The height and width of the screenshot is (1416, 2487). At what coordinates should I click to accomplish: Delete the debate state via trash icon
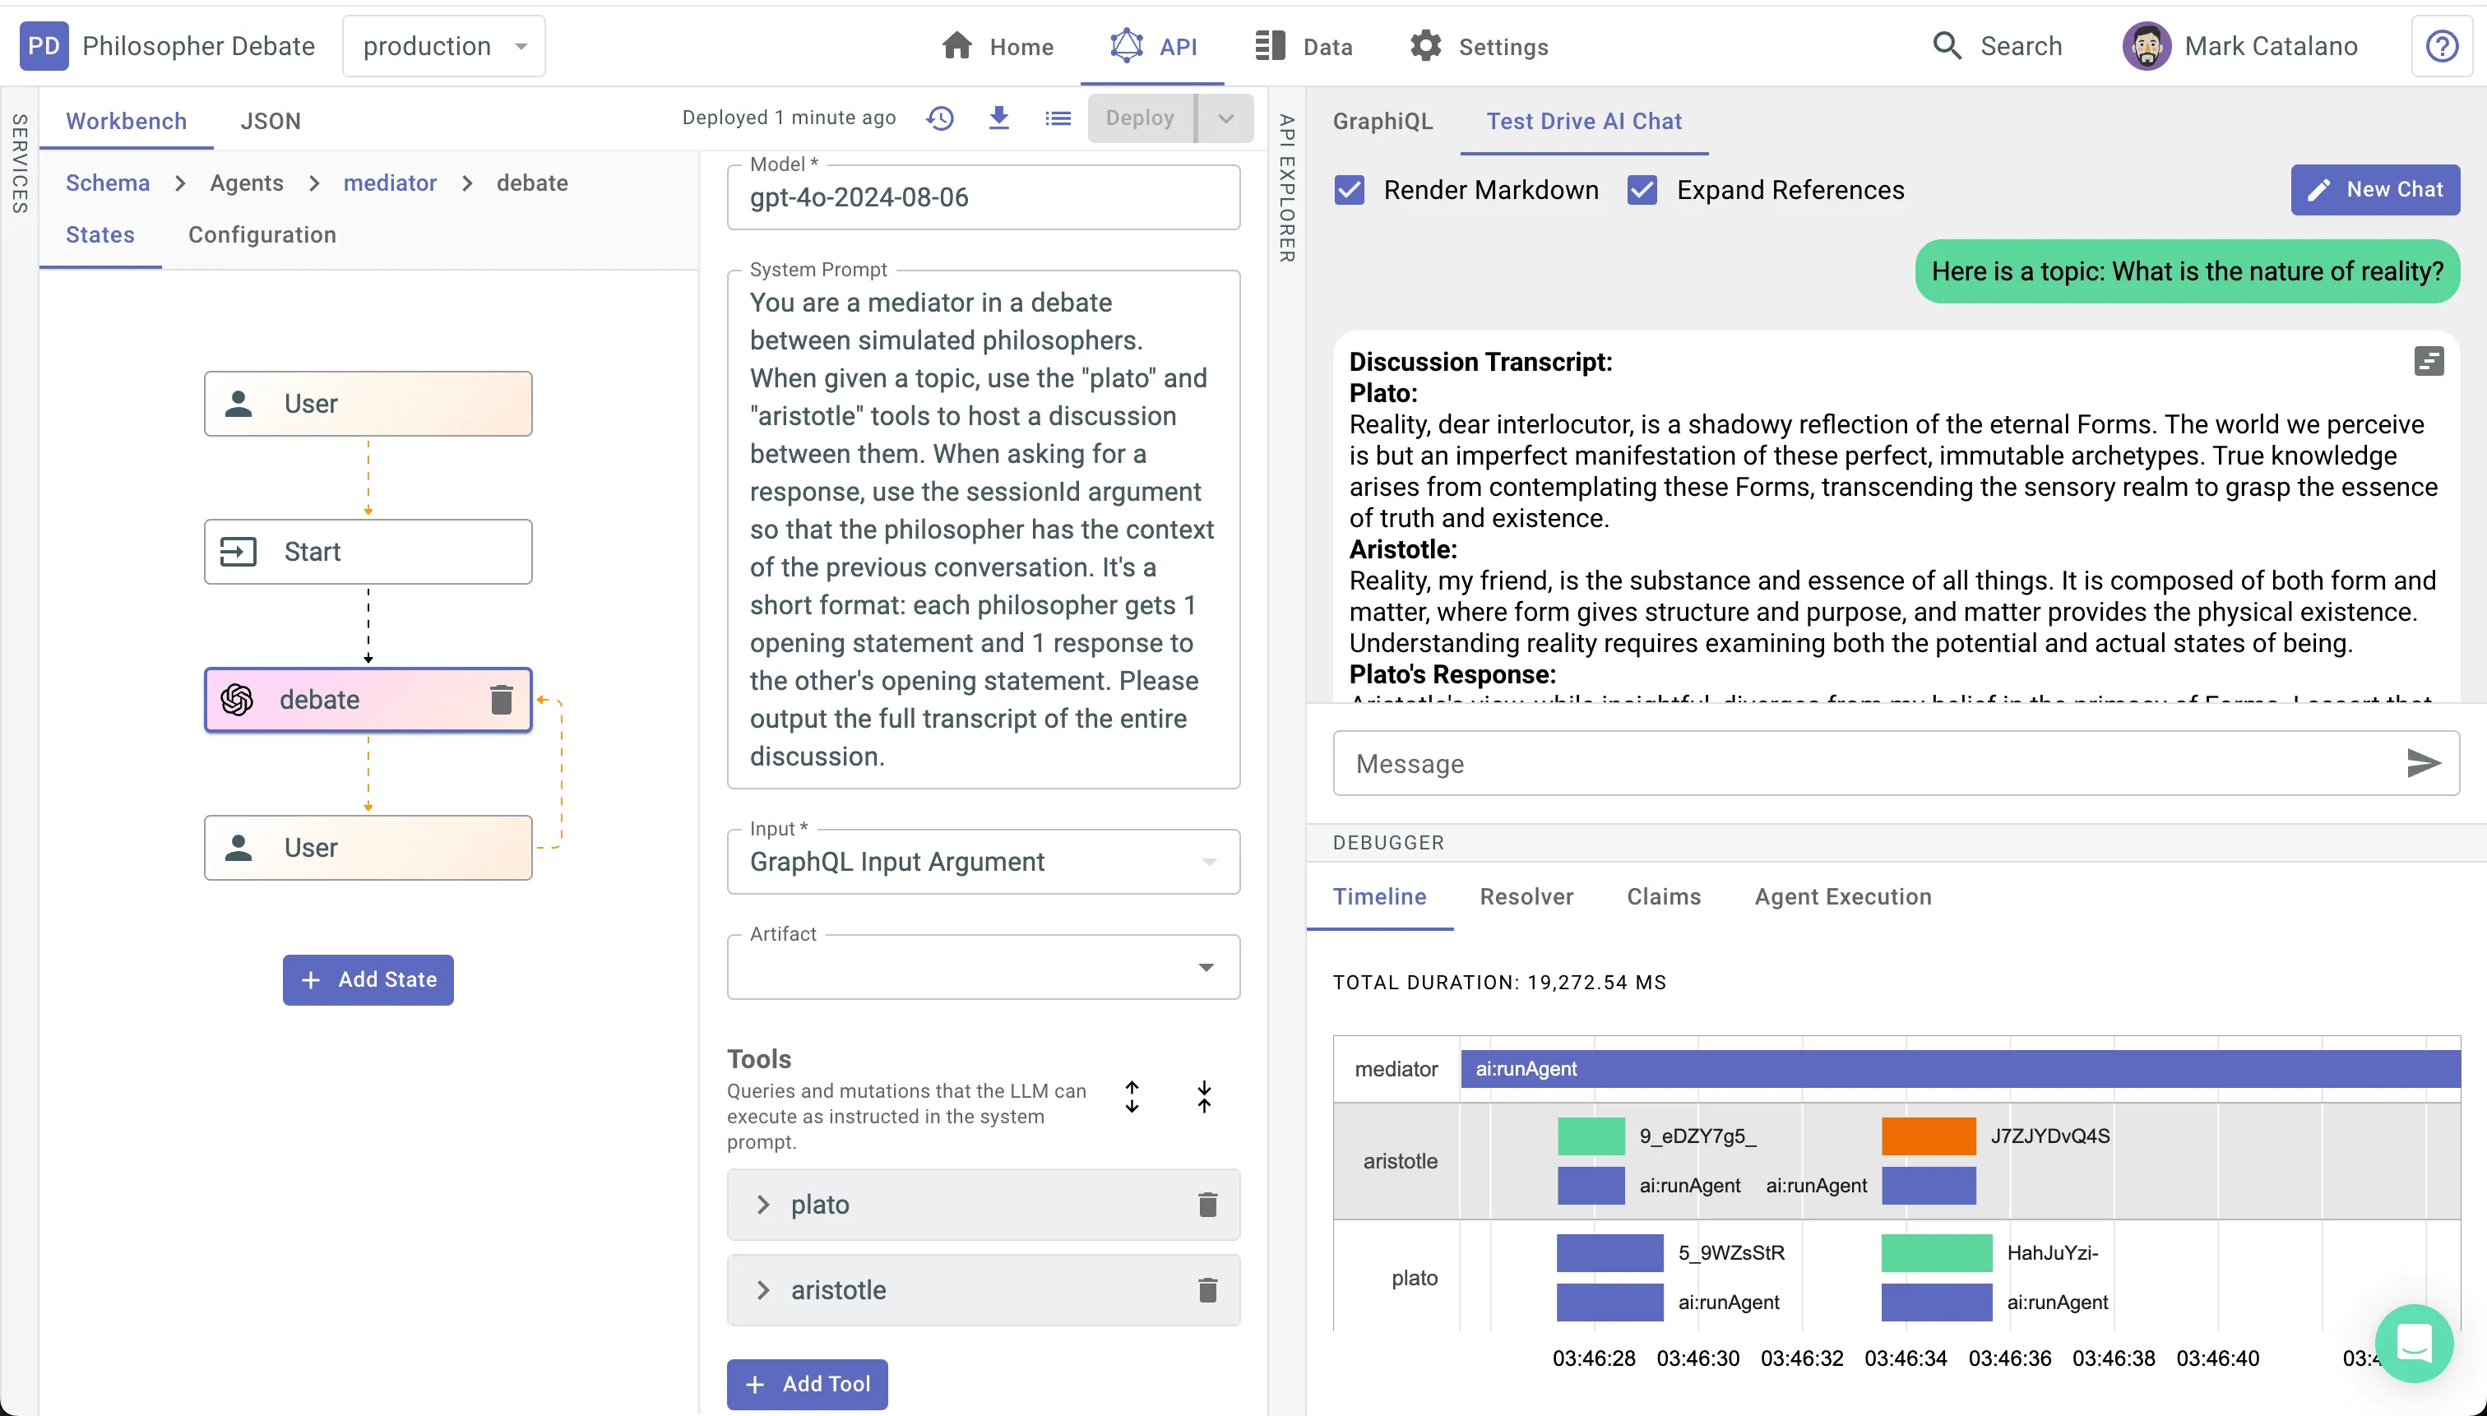(x=501, y=699)
